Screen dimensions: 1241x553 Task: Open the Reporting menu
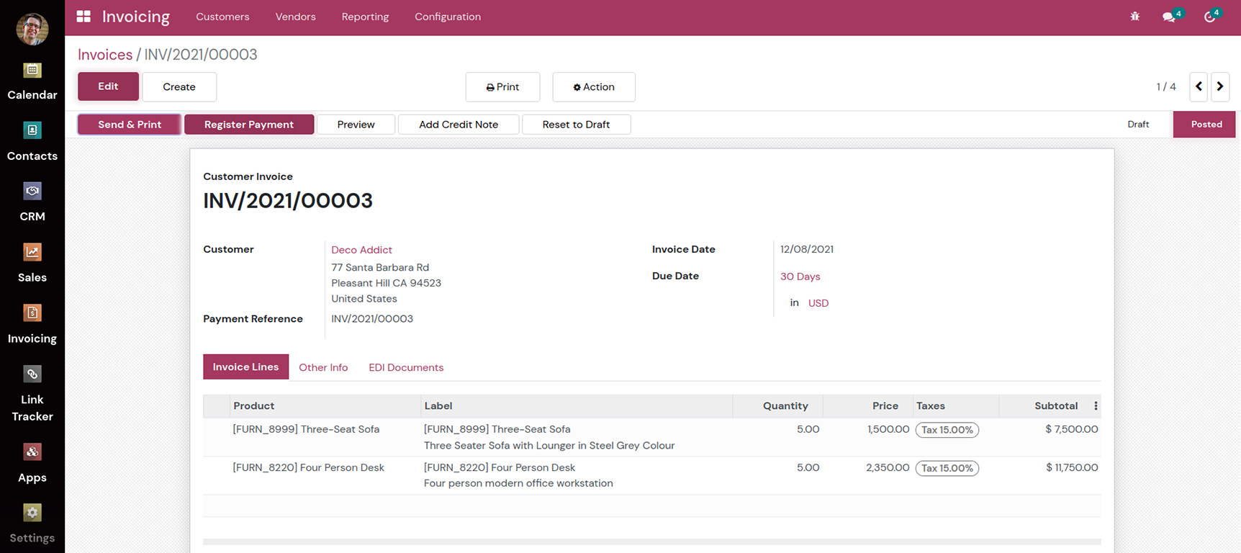click(365, 17)
